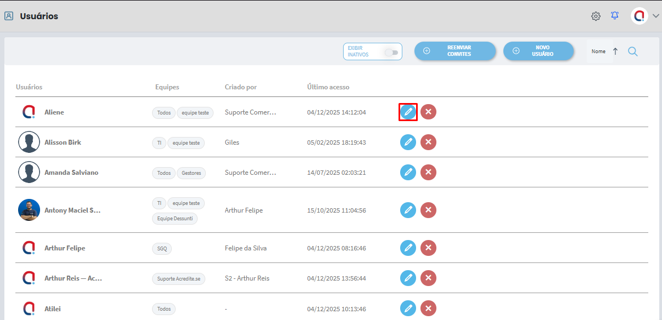Delete the Atilei user with red X

428,308
